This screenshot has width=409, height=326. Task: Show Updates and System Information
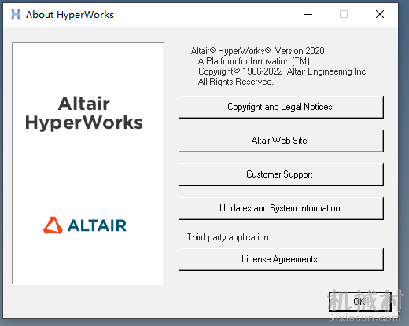[x=281, y=208]
